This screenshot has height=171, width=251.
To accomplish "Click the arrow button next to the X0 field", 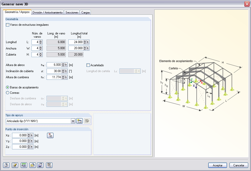I will tap(32, 136).
